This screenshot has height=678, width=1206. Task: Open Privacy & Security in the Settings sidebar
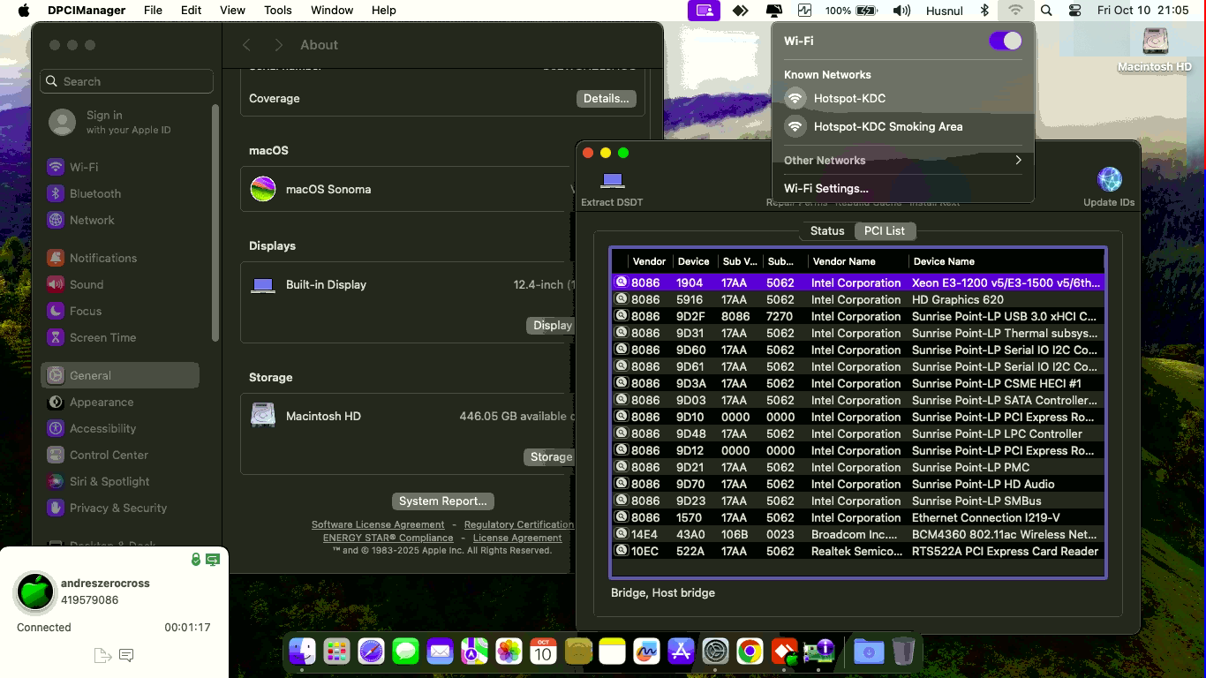click(120, 508)
